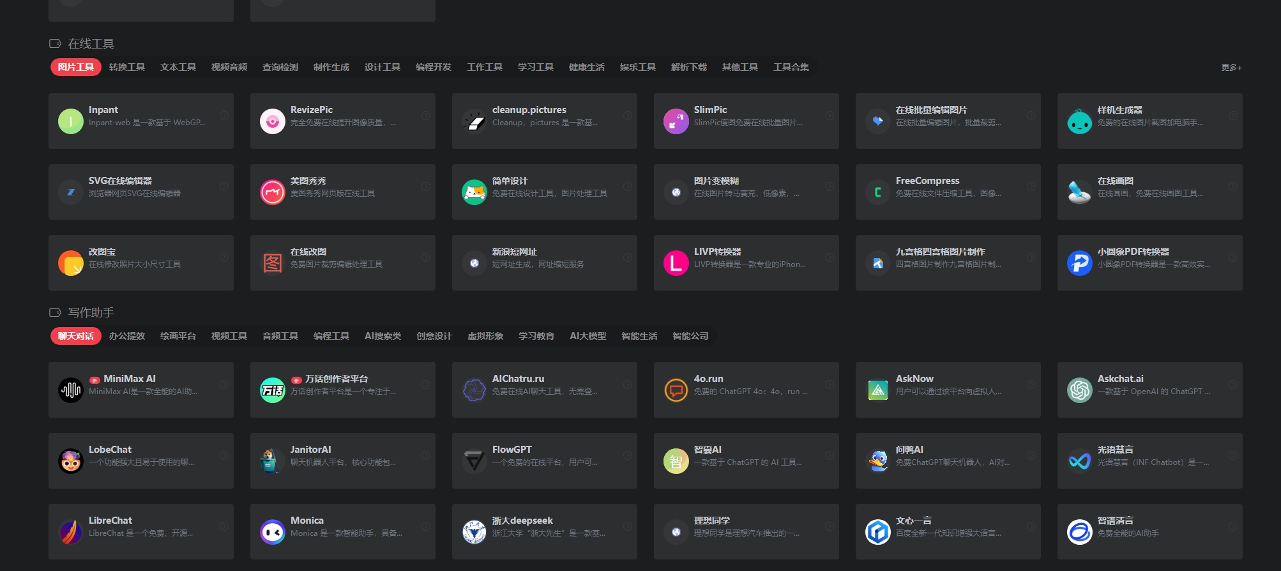Open SVG在线编辑器 icon
Image resolution: width=1281 pixels, height=571 pixels.
pos(71,192)
